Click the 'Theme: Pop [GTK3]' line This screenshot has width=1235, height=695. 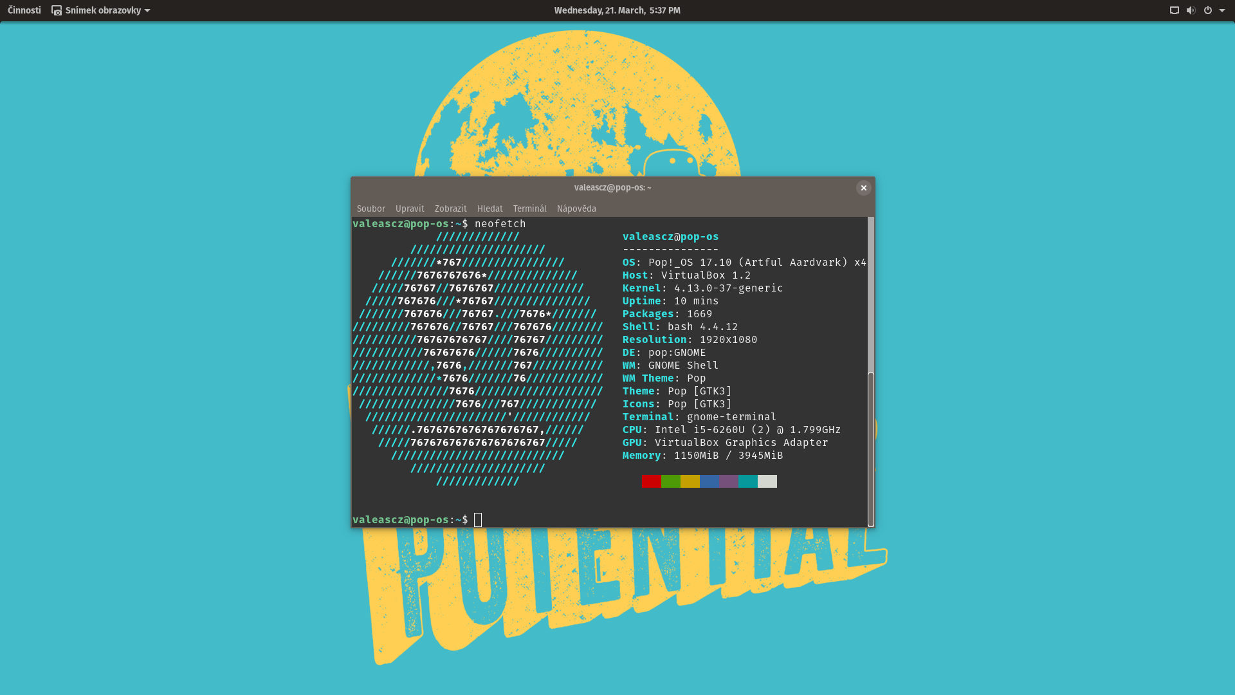point(677,391)
